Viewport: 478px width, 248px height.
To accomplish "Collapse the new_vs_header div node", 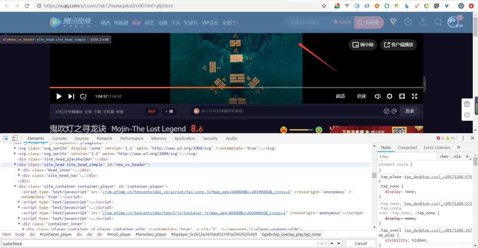I will pyautogui.click(x=15, y=165).
